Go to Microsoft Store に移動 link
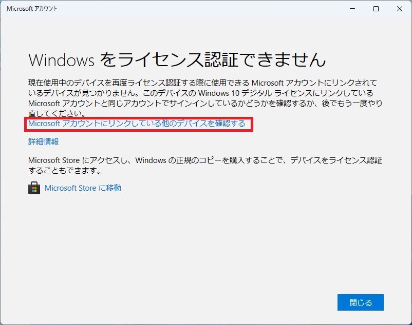The height and width of the screenshot is (325, 412). [x=83, y=188]
